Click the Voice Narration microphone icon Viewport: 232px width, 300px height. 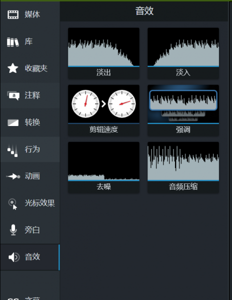(13, 230)
